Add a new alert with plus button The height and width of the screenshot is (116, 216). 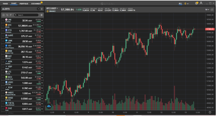(x=38, y=9)
